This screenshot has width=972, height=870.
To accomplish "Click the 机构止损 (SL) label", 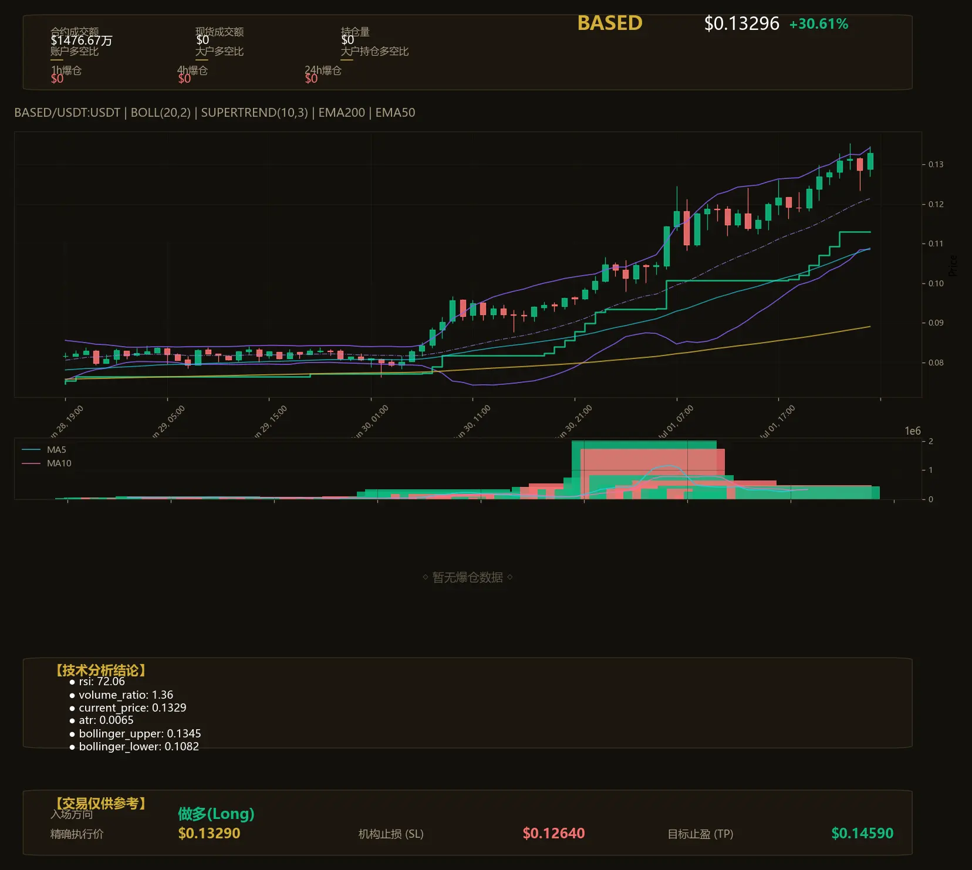I will click(x=391, y=834).
